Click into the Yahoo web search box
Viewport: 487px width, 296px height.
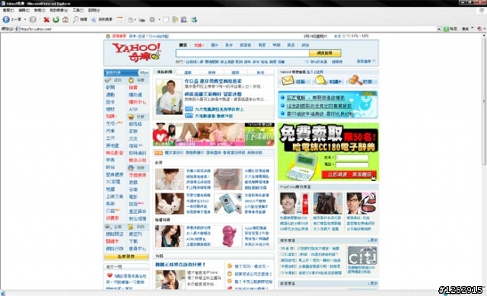pyautogui.click(x=242, y=53)
